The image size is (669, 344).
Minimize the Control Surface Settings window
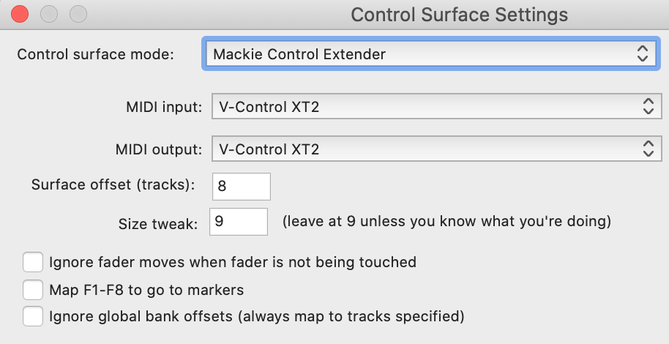click(x=49, y=14)
